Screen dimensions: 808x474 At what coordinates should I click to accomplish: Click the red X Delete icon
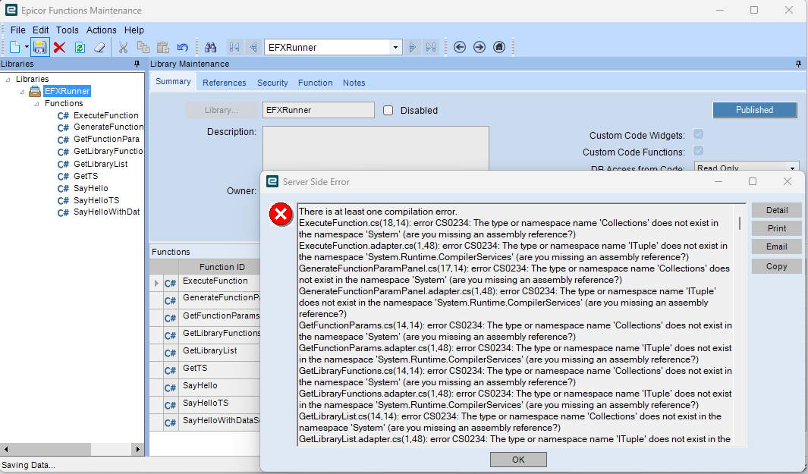[x=60, y=47]
